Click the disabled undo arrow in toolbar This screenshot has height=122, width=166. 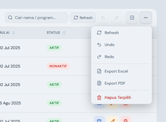coord(103,18)
